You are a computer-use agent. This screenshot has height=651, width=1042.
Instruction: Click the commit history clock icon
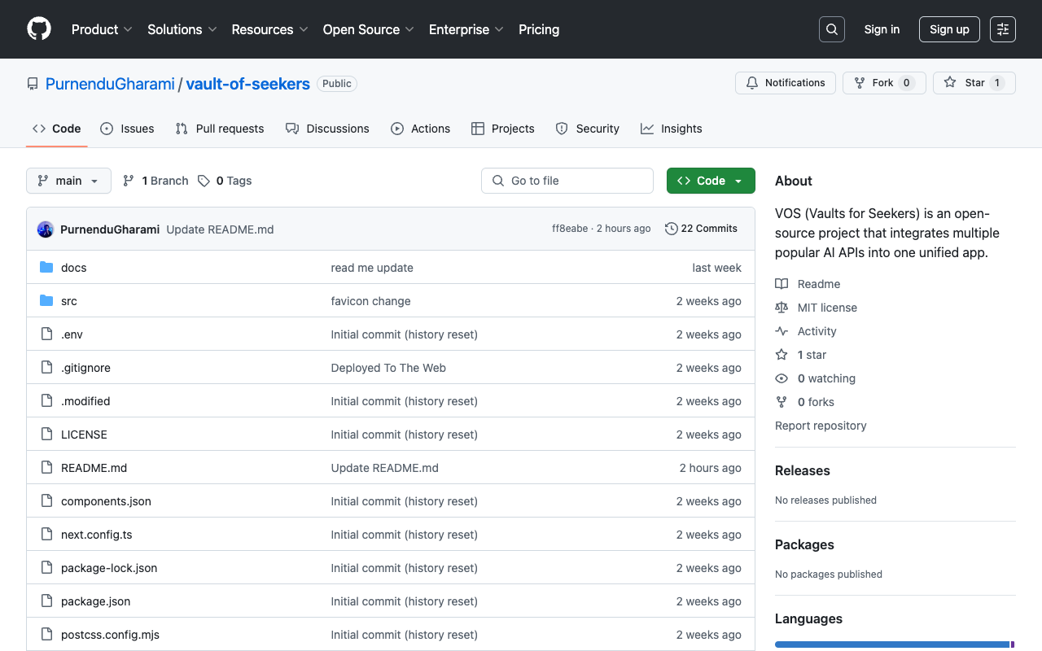click(x=671, y=229)
